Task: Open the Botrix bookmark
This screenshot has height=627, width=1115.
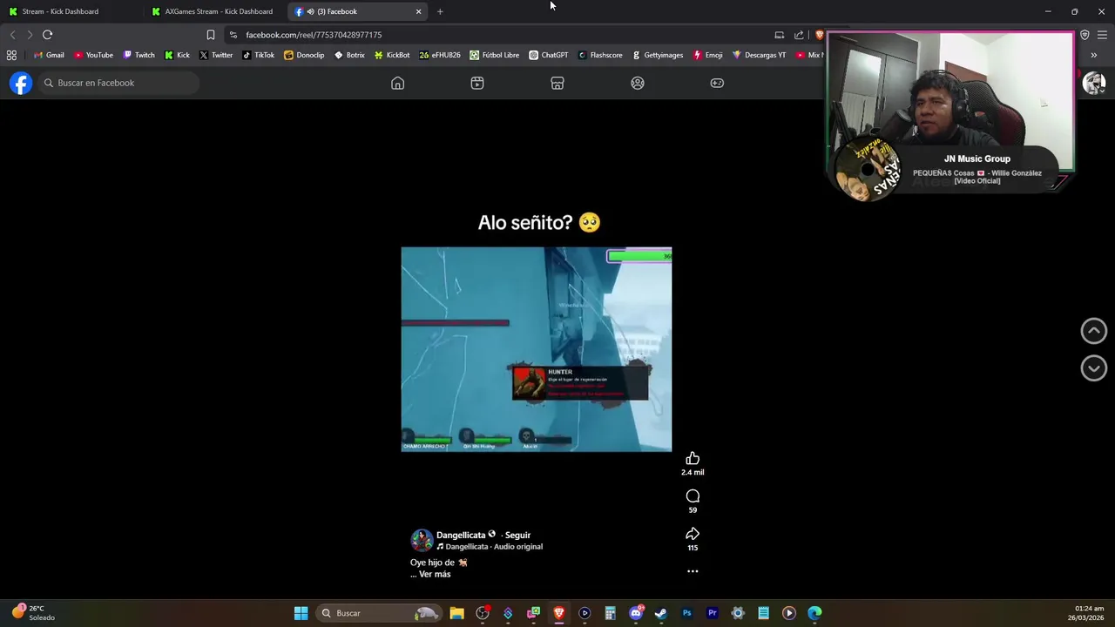Action: click(x=349, y=55)
